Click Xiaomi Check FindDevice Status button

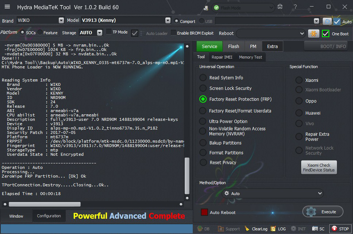pos(319,167)
